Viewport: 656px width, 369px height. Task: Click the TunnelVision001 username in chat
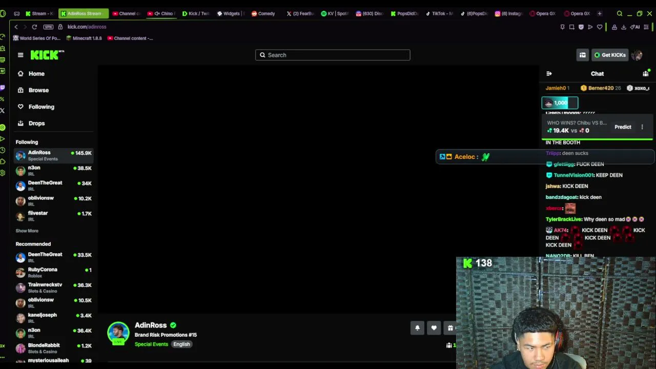pos(573,175)
